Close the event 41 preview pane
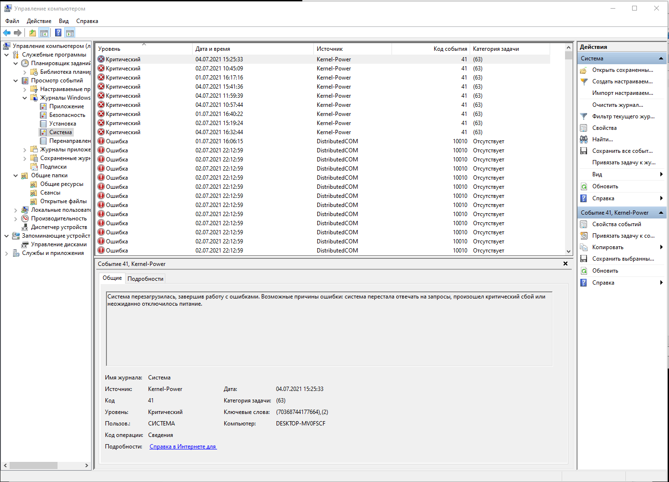The image size is (669, 482). tap(565, 264)
